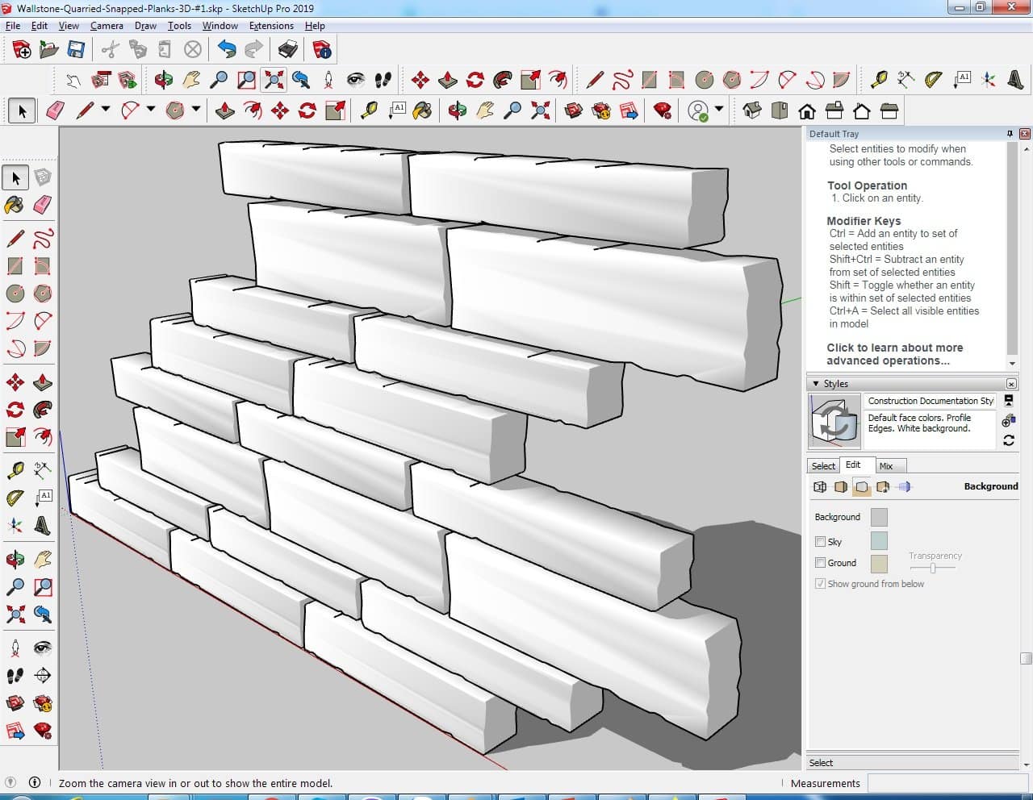
Task: Expand the user account dropdown arrow
Action: point(718,110)
